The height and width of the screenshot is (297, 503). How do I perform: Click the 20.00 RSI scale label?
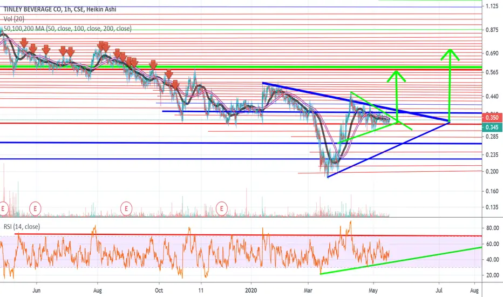pos(492,275)
